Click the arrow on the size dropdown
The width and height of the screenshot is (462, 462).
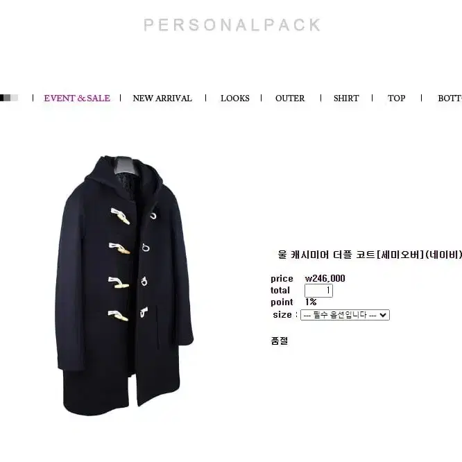(383, 315)
